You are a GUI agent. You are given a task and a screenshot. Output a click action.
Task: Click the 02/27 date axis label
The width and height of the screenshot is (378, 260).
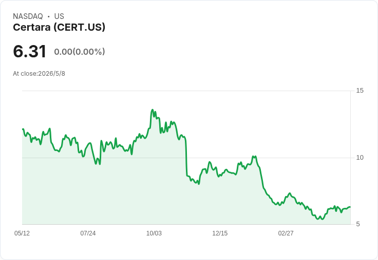point(286,233)
